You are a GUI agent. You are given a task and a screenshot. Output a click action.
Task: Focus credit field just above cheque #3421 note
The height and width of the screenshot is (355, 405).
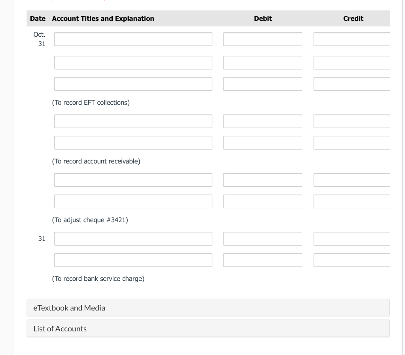pyautogui.click(x=352, y=201)
